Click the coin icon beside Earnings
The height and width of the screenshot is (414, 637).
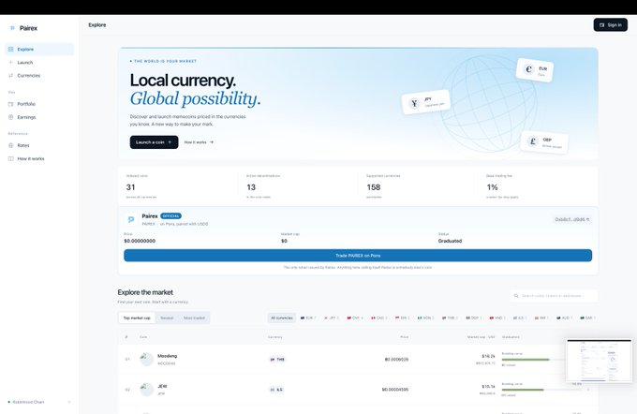(x=11, y=117)
